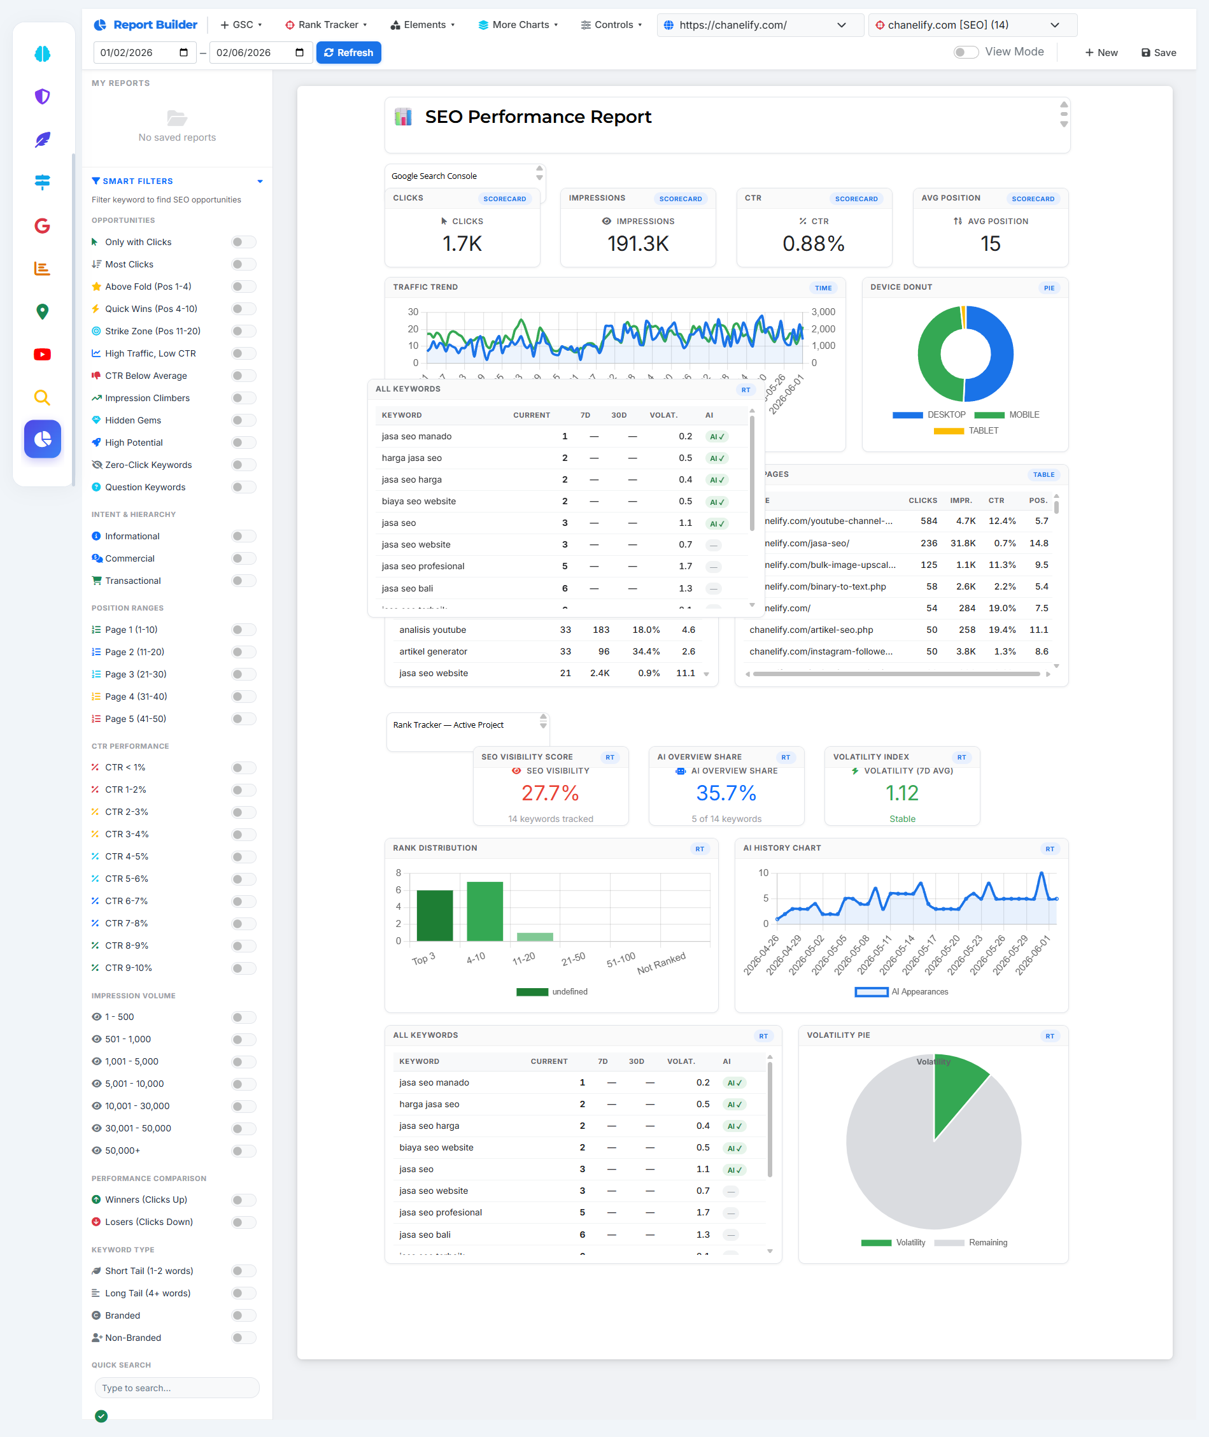The width and height of the screenshot is (1209, 1437).
Task: Click the AI Appearances legend swatch
Action: coord(871,991)
